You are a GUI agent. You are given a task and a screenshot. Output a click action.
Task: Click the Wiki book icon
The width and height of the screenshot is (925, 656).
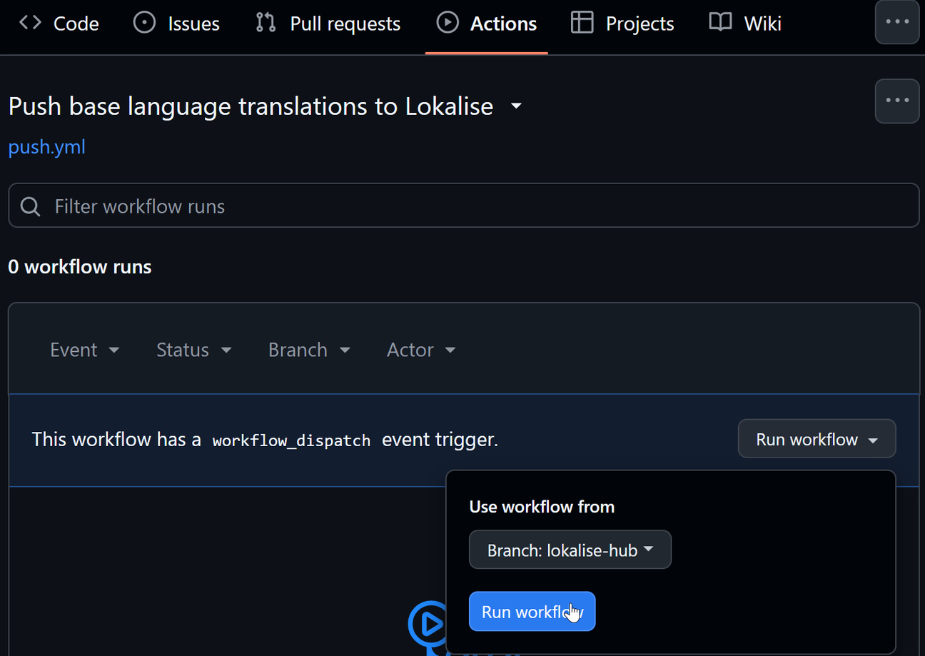pyautogui.click(x=720, y=22)
